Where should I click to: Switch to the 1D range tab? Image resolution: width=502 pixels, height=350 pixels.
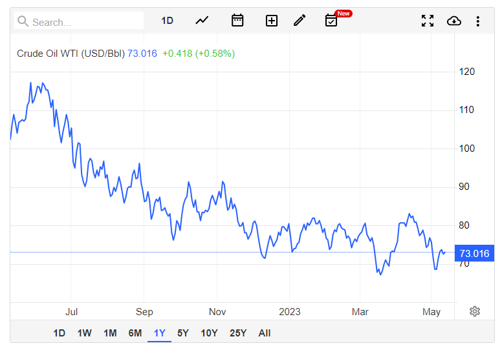(60, 333)
